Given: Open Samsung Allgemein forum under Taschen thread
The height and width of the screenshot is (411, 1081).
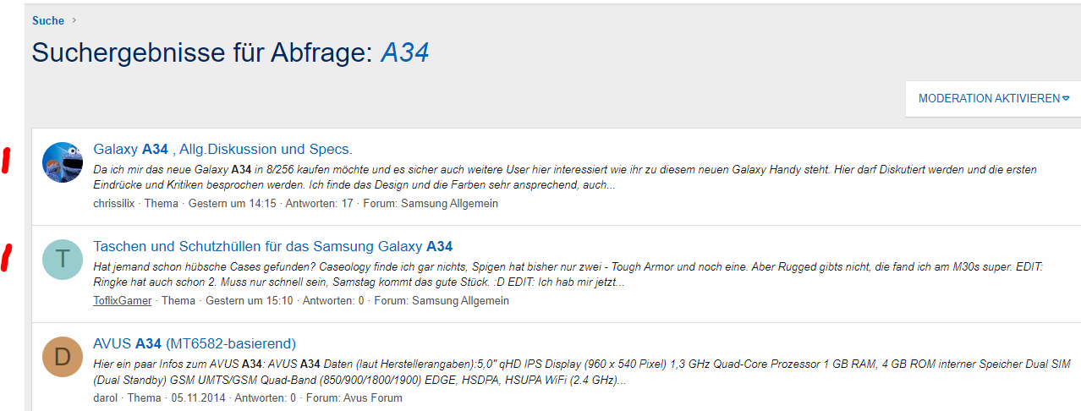Looking at the screenshot, I should coord(460,300).
